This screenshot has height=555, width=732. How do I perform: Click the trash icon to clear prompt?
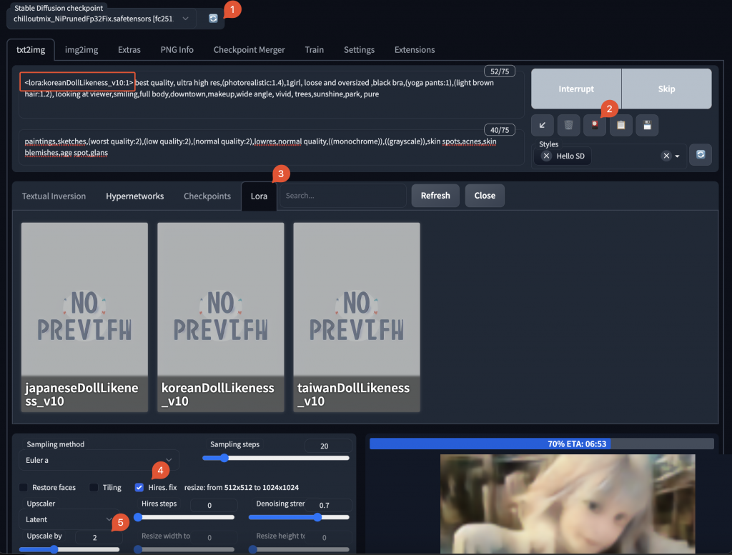568,125
